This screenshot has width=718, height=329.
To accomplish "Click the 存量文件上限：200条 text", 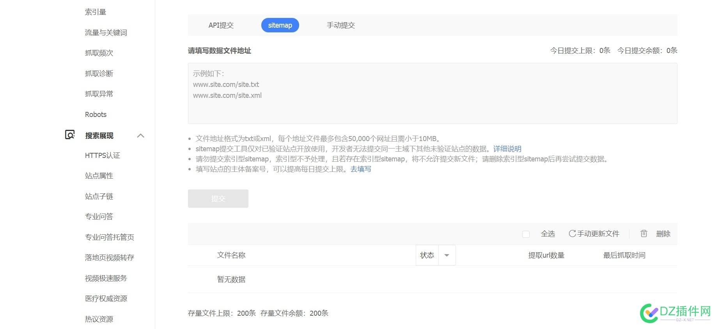I will 222,313.
